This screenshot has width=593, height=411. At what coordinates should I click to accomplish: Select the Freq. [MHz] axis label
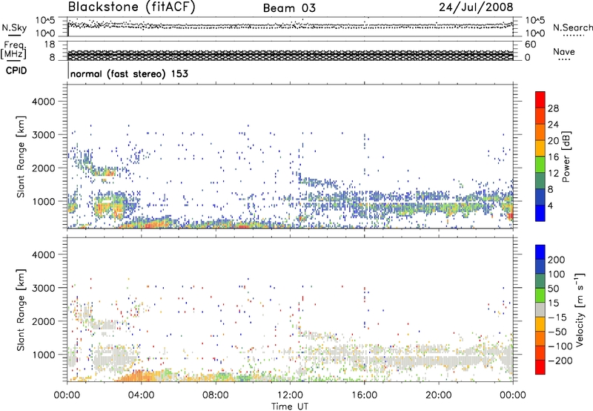[15, 50]
